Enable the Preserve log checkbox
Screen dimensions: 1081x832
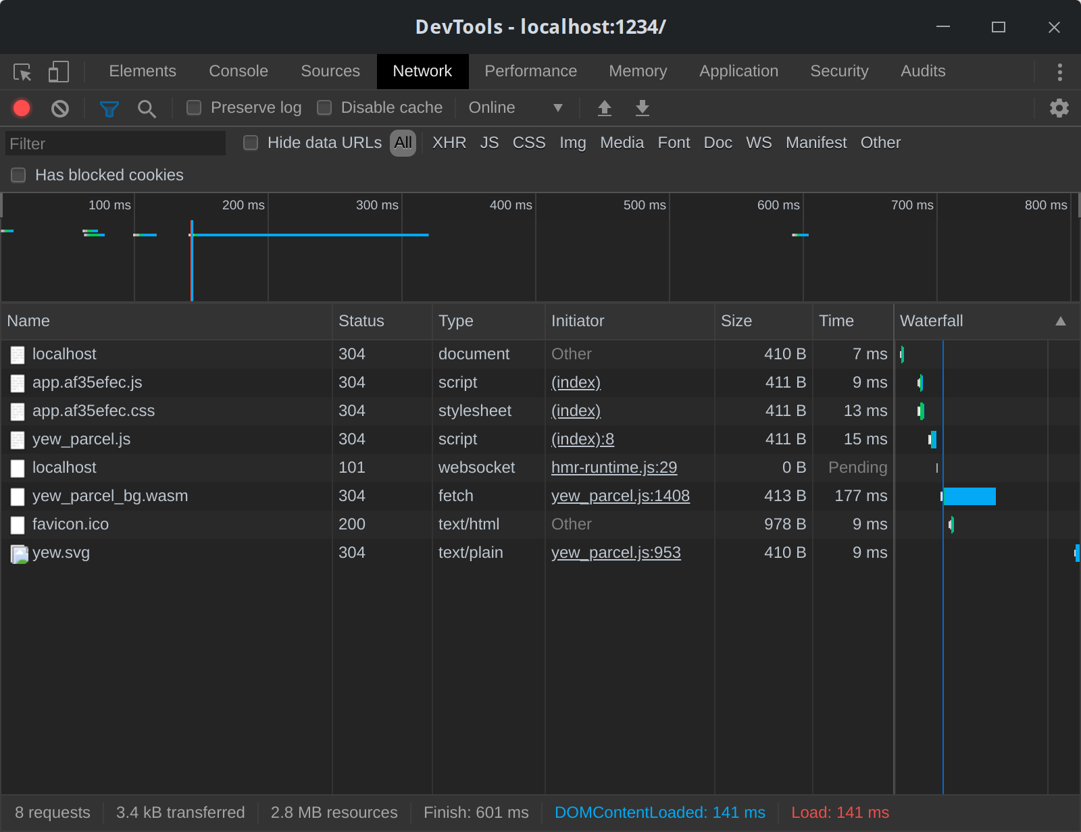tap(194, 108)
